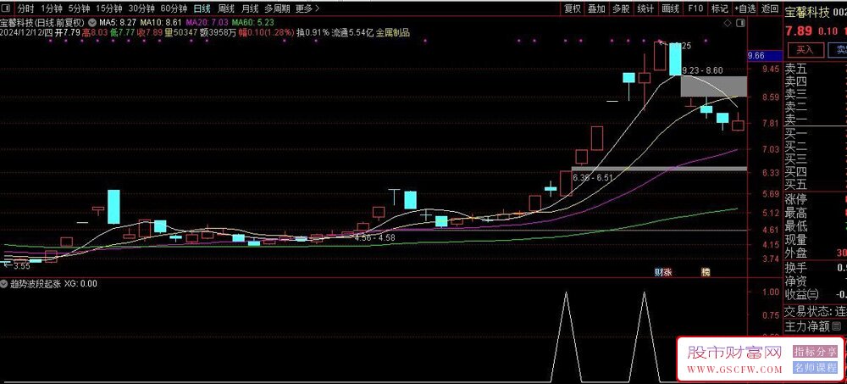
Task: Click the MA10: 8.61 indicator label
Action: click(160, 23)
